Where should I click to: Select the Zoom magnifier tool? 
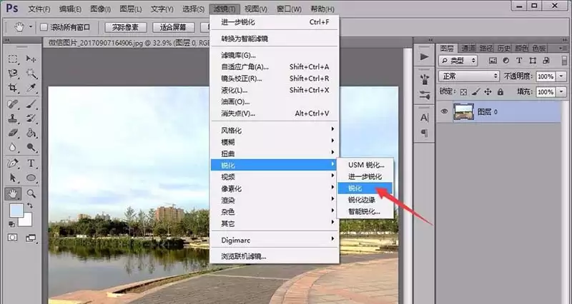point(31,193)
